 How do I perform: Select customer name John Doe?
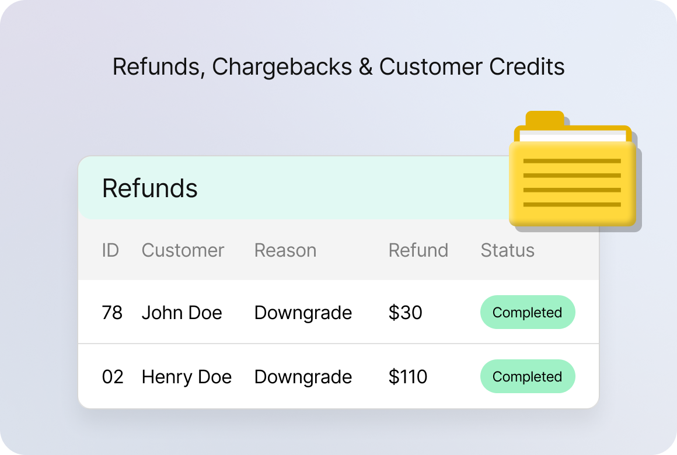[182, 313]
